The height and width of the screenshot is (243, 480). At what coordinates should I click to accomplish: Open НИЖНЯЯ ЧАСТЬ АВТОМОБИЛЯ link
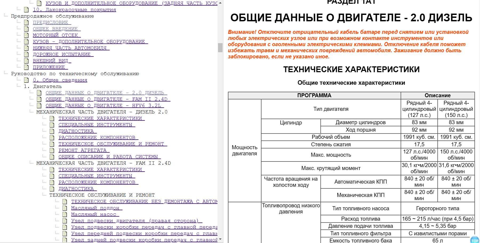pyautogui.click(x=71, y=48)
